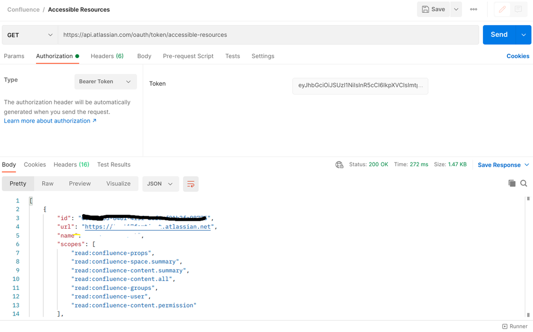Toggle the wrap lines icon

190,184
